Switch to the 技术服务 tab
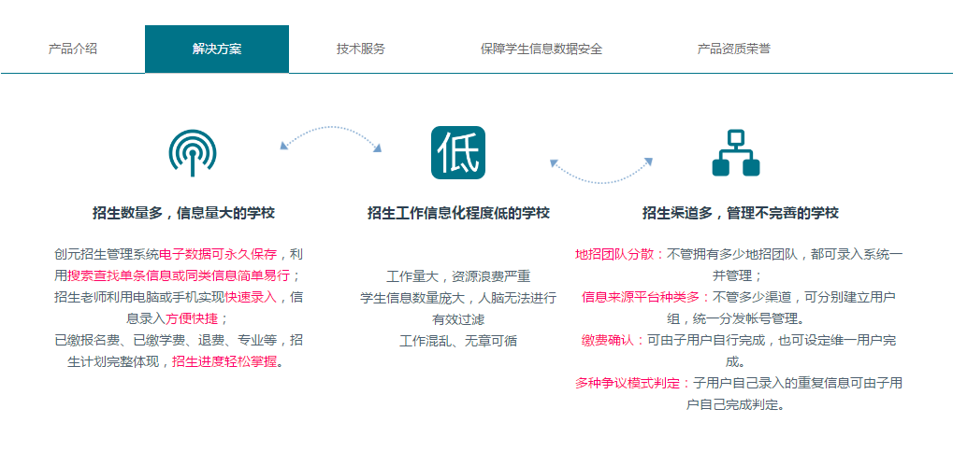This screenshot has height=451, width=953. tap(361, 49)
